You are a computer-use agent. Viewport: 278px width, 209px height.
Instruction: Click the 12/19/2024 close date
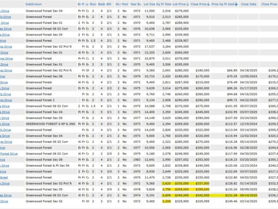click(248, 124)
